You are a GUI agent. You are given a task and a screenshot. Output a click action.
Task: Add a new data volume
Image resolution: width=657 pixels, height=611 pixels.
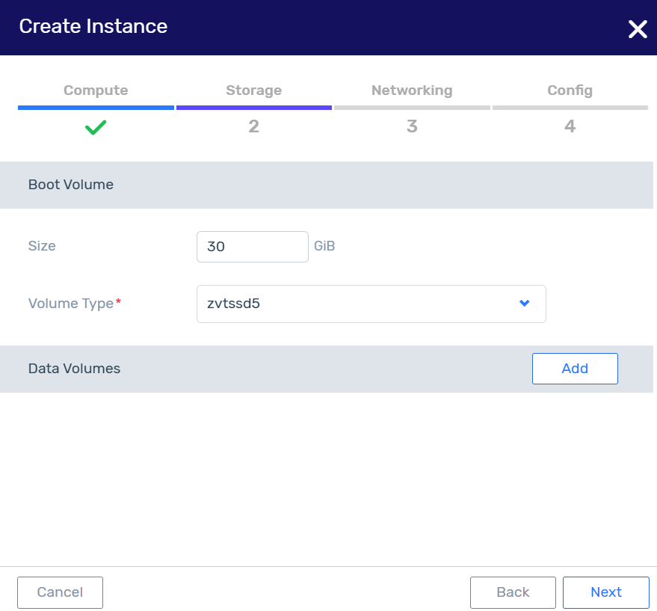tap(575, 368)
